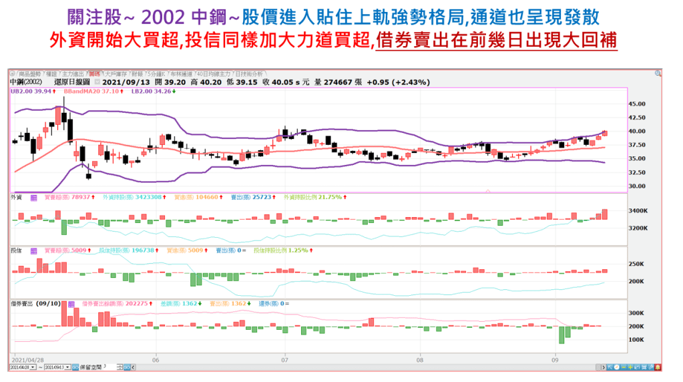Viewport: 683px width, 382px height.
Task: Expand the end date dropdown 2021/09/13
Action: click(x=69, y=367)
